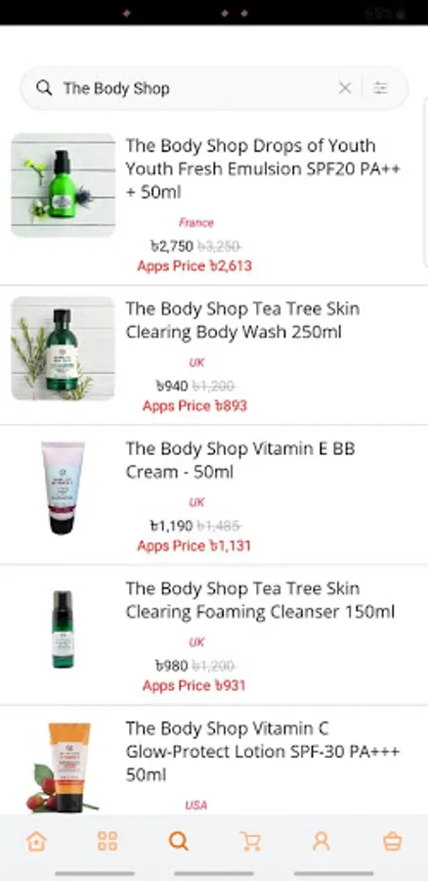Viewport: 428px width, 881px height.
Task: Open the Home tab icon
Action: click(x=36, y=841)
